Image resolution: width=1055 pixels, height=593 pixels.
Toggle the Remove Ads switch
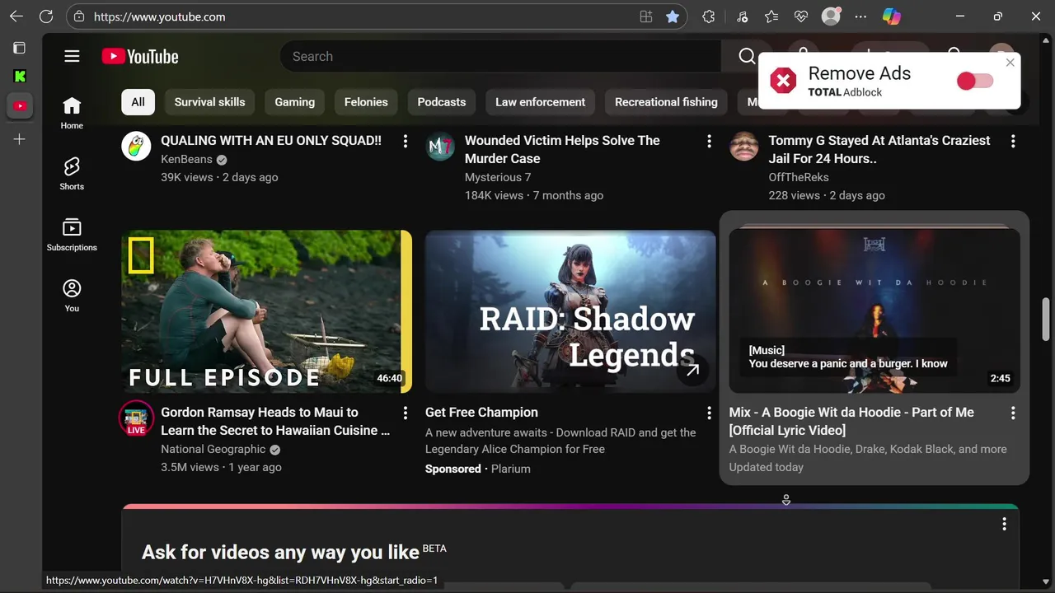[x=975, y=81]
